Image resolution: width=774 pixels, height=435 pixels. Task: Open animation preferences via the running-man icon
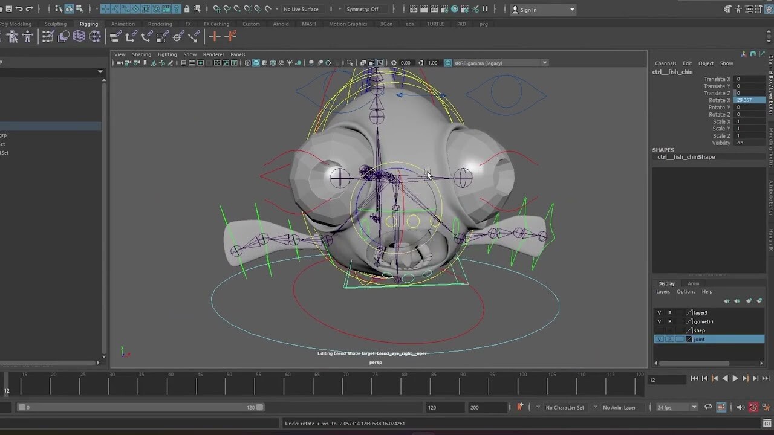coord(767,407)
